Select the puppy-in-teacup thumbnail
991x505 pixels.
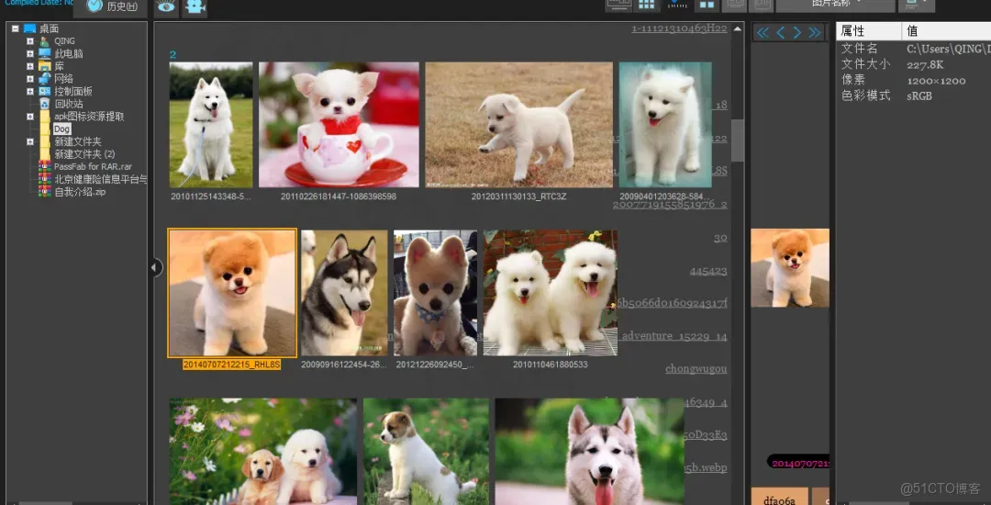(x=339, y=125)
